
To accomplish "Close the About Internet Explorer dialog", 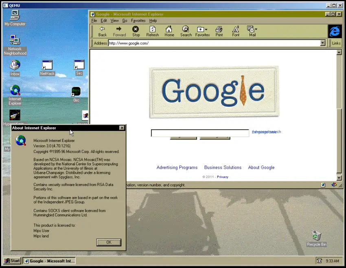I will (122, 128).
